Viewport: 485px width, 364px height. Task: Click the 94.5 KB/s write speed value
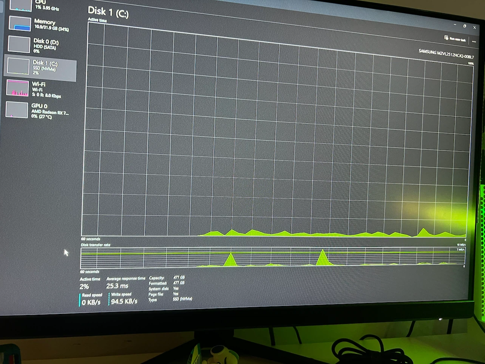tap(124, 301)
